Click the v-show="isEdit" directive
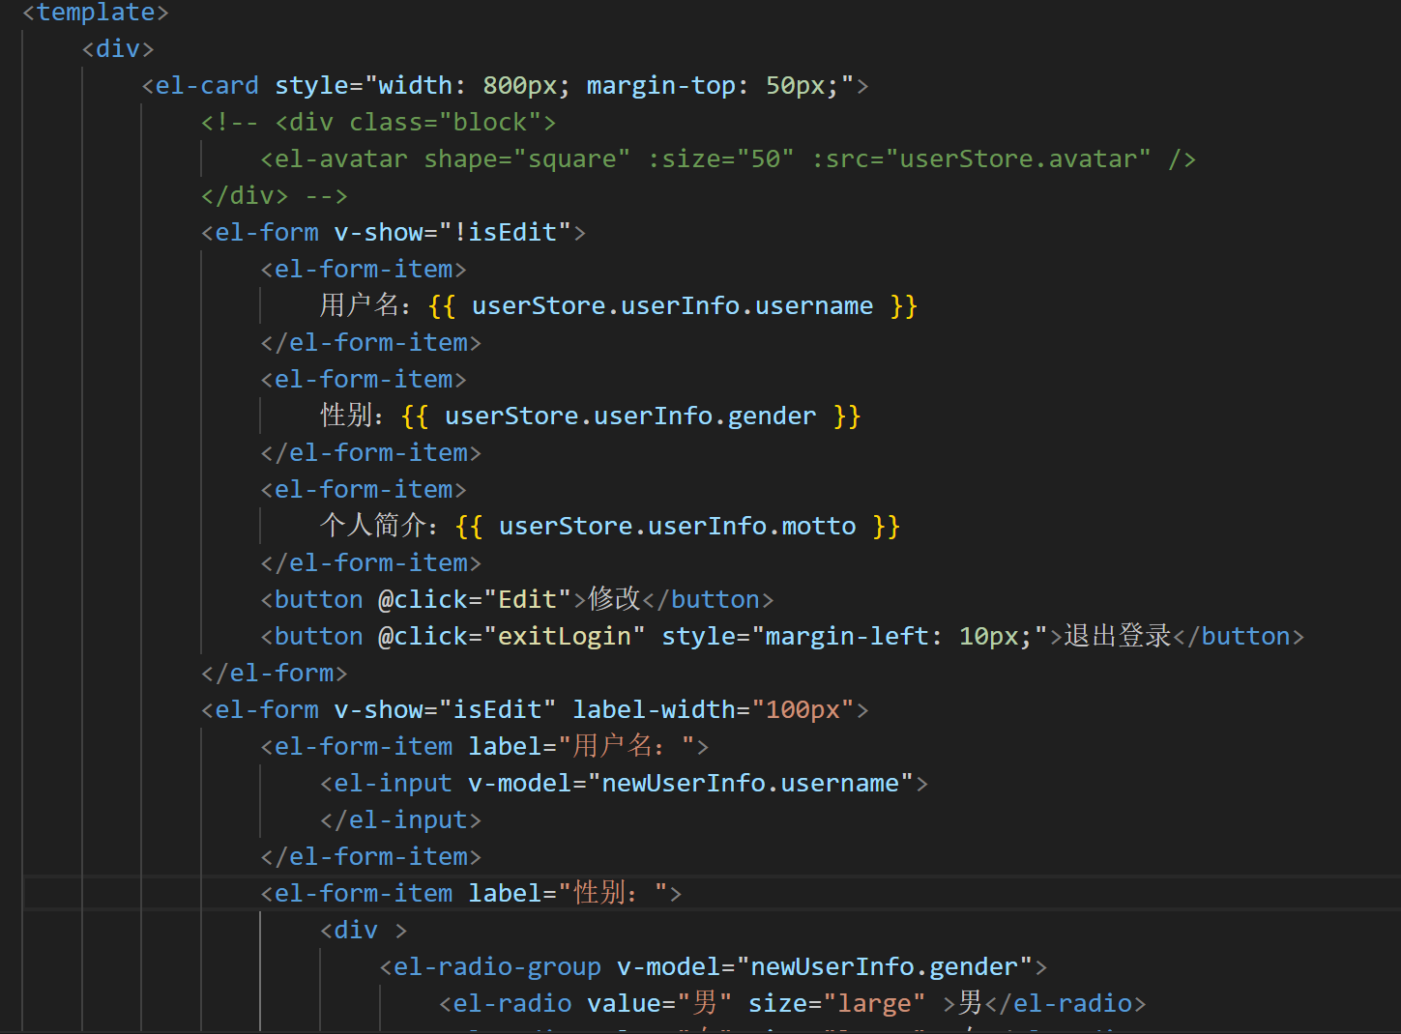Image resolution: width=1401 pixels, height=1034 pixels. point(446,710)
